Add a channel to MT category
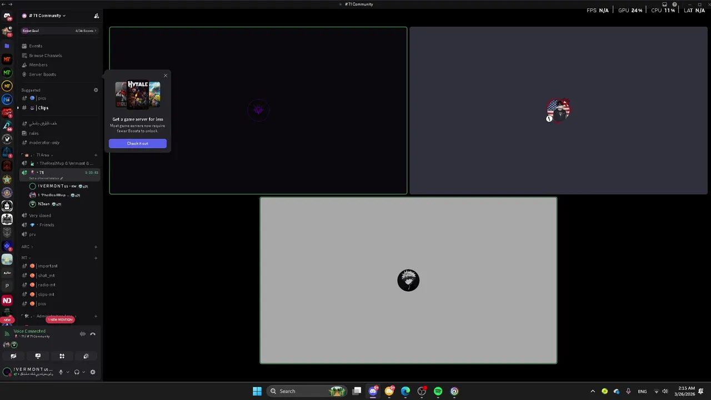The image size is (711, 400). 96,258
